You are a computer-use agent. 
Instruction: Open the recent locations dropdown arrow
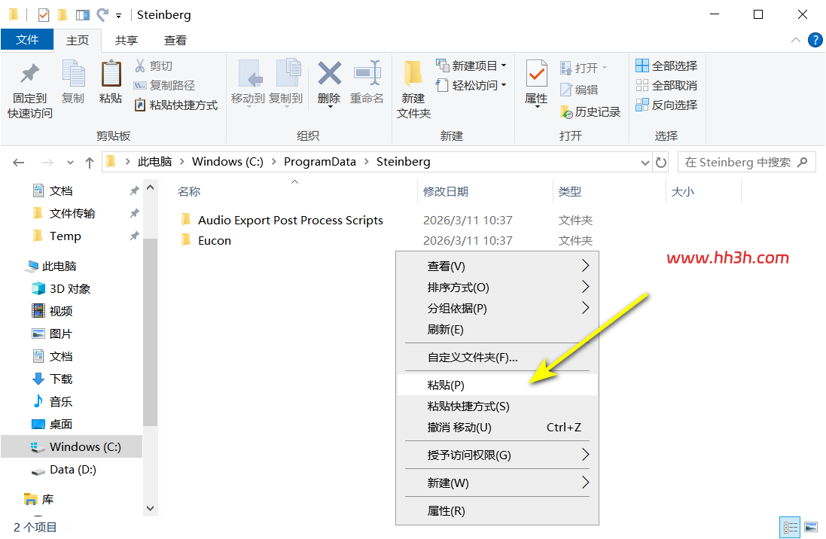pos(70,163)
